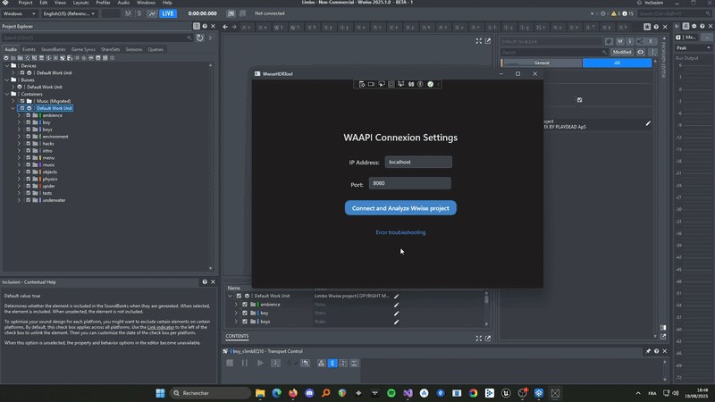Click the Pause button in Transport Control
Viewport: 715px width, 402px height.
(x=245, y=364)
